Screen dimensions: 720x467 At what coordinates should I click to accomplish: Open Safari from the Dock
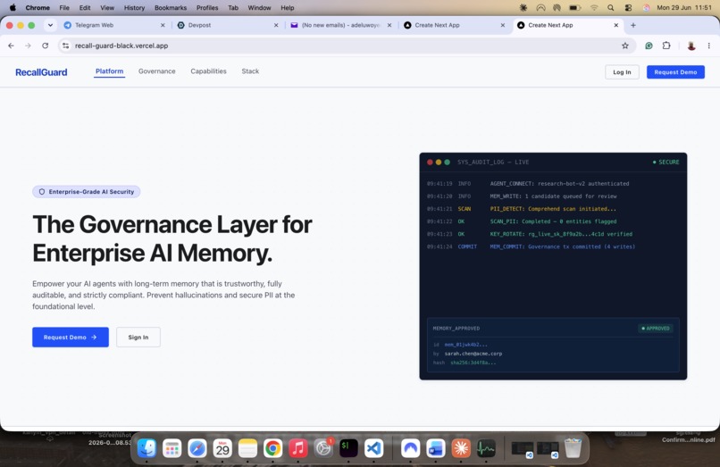pos(197,448)
